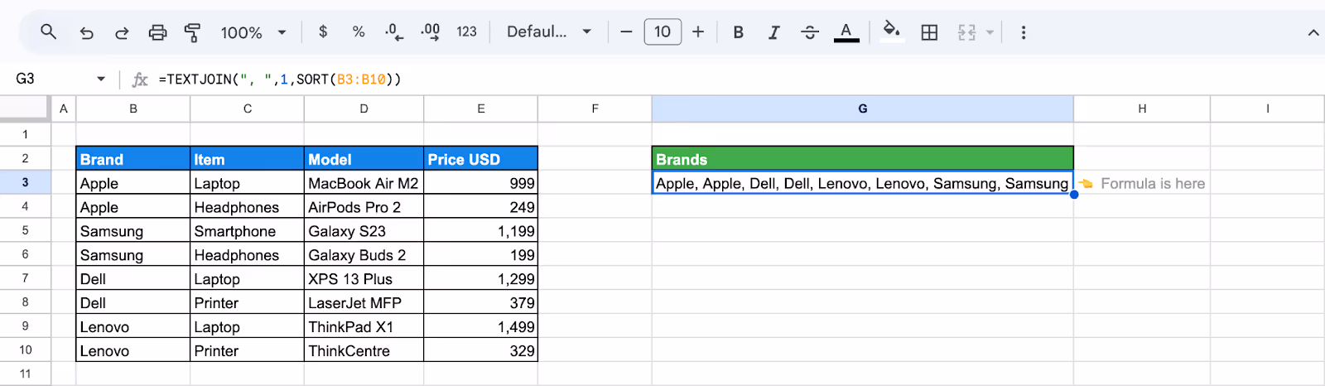The height and width of the screenshot is (386, 1325).
Task: Click the price cell 999
Action: click(481, 183)
